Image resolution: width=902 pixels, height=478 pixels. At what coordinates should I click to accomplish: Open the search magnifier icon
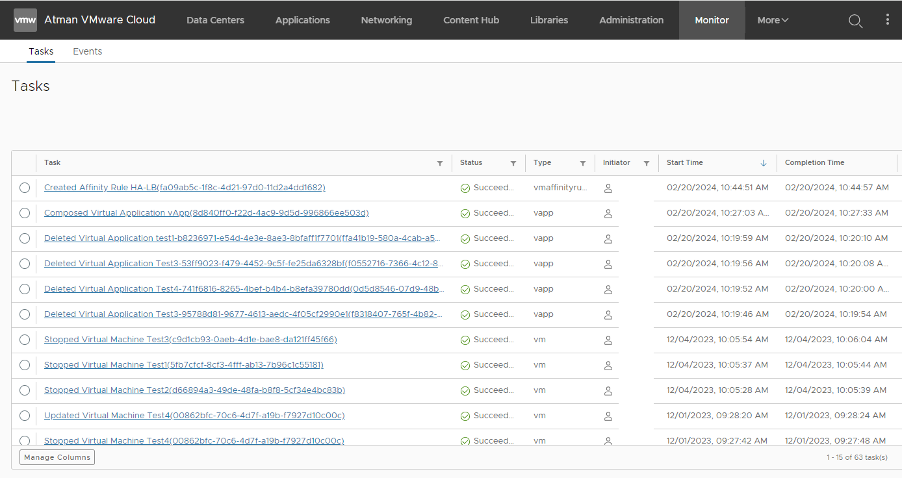click(x=855, y=21)
